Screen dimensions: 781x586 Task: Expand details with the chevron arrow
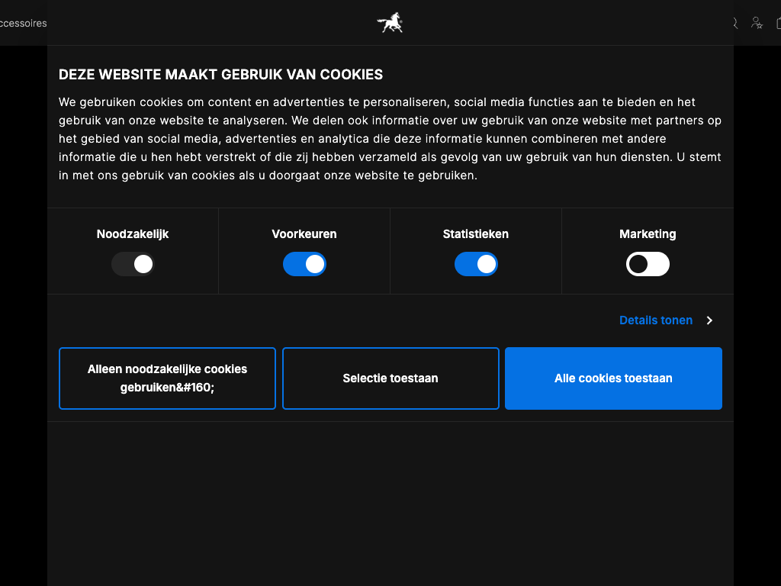click(x=710, y=320)
